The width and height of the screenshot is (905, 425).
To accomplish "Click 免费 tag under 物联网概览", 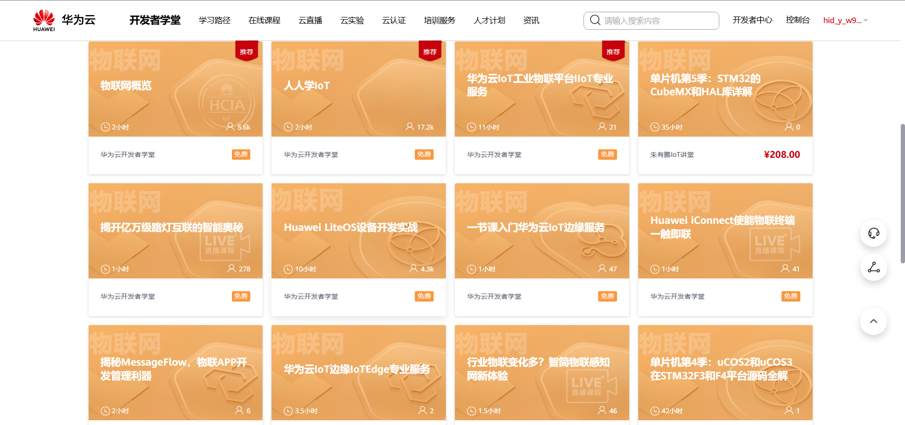I will pyautogui.click(x=241, y=155).
